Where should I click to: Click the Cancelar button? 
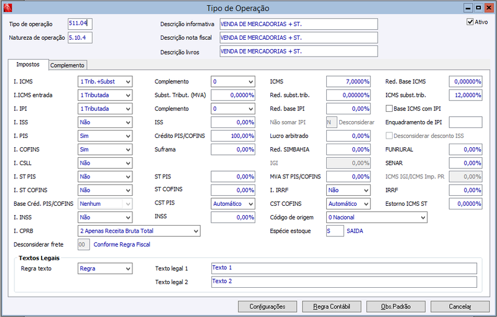[x=460, y=306]
